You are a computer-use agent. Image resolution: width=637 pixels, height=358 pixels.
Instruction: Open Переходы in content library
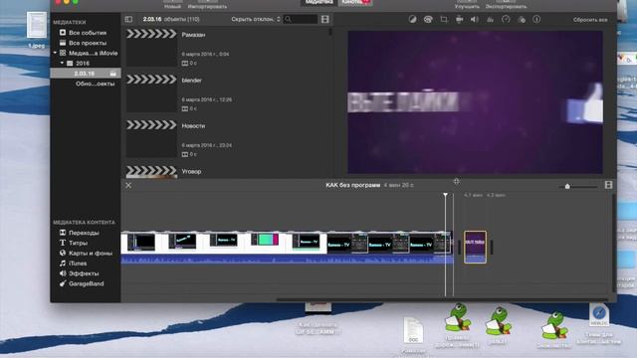click(x=84, y=233)
